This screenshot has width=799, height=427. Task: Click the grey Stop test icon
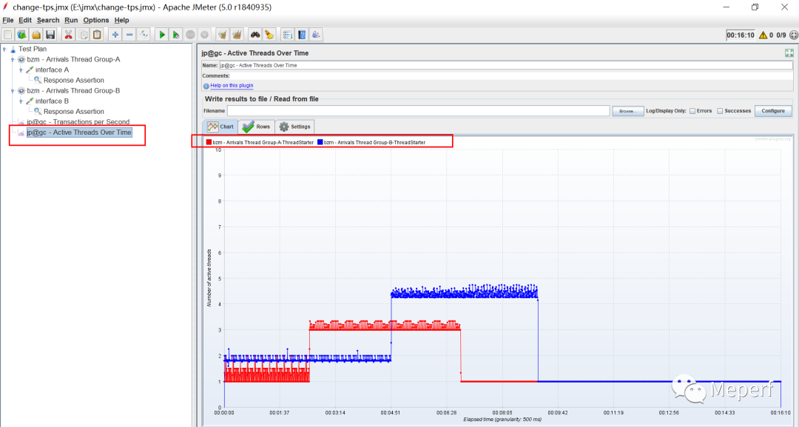click(190, 35)
